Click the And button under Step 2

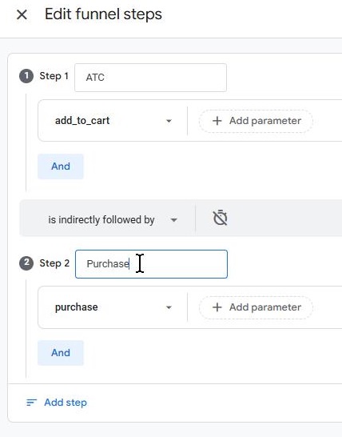coord(61,353)
